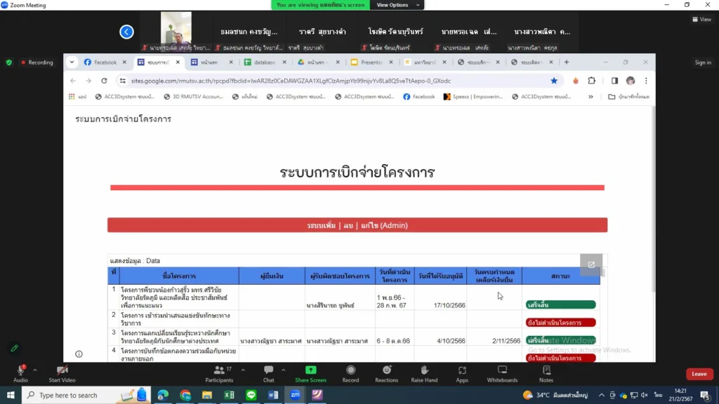This screenshot has height=404, width=719.
Task: Open File Explorer from the taskbar
Action: tap(207, 395)
